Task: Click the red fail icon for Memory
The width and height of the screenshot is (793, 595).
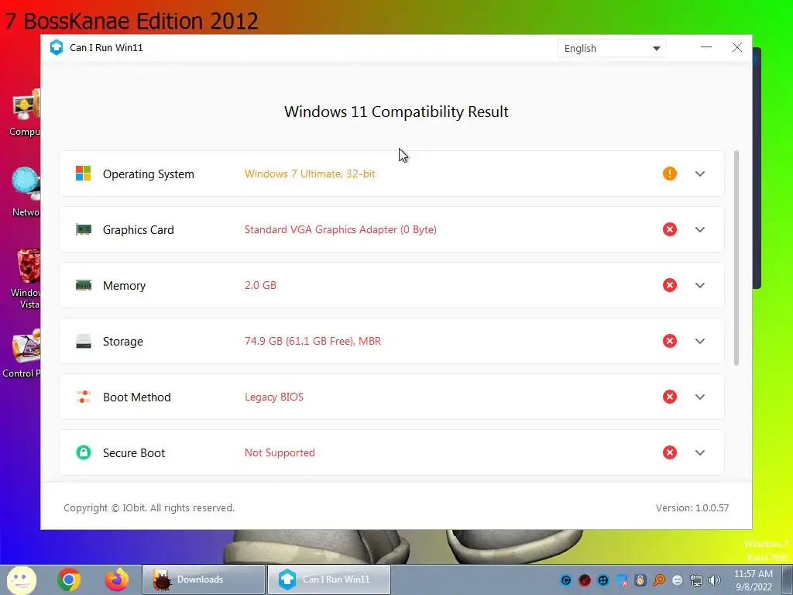Action: 670,285
